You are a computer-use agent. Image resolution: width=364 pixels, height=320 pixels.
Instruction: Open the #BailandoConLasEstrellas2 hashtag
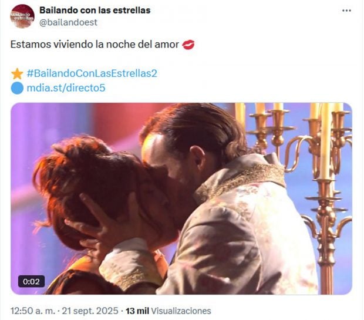tap(92, 73)
